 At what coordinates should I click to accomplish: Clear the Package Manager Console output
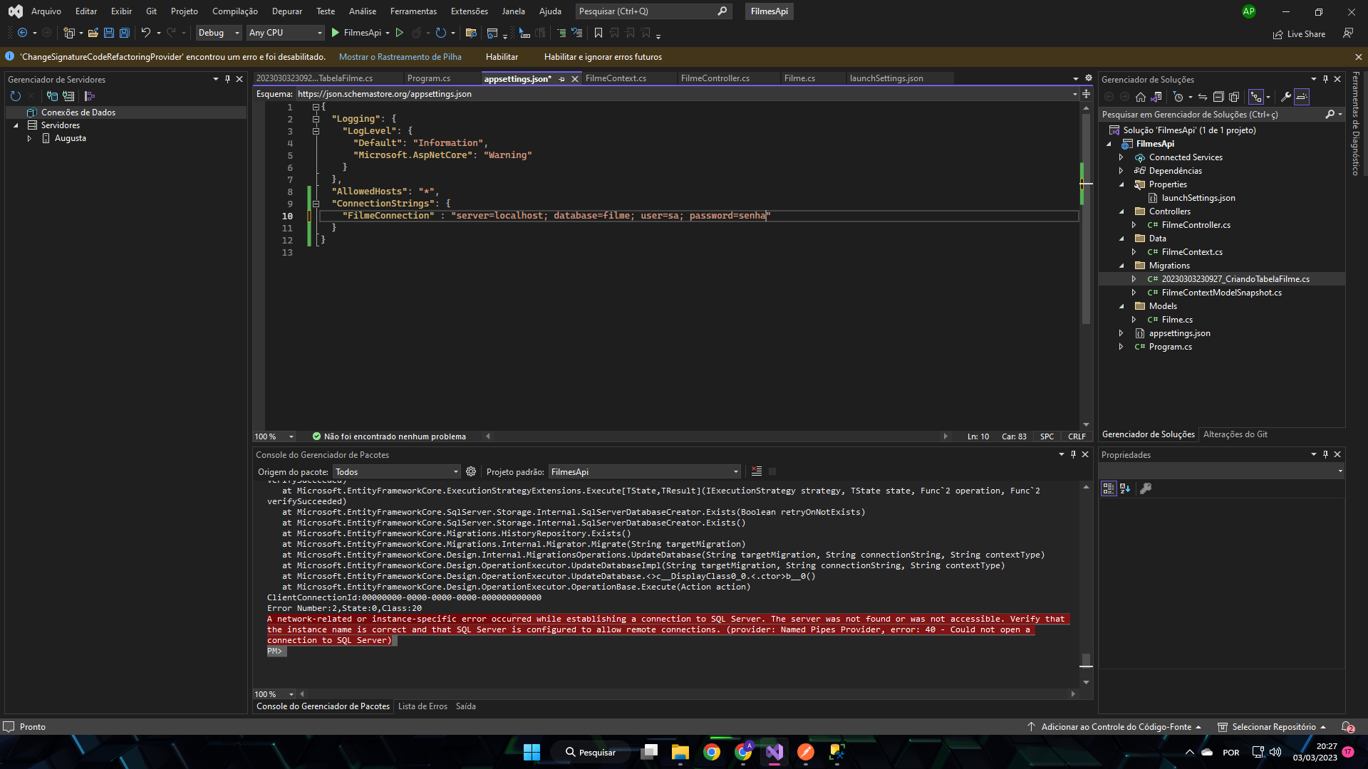[x=757, y=471]
